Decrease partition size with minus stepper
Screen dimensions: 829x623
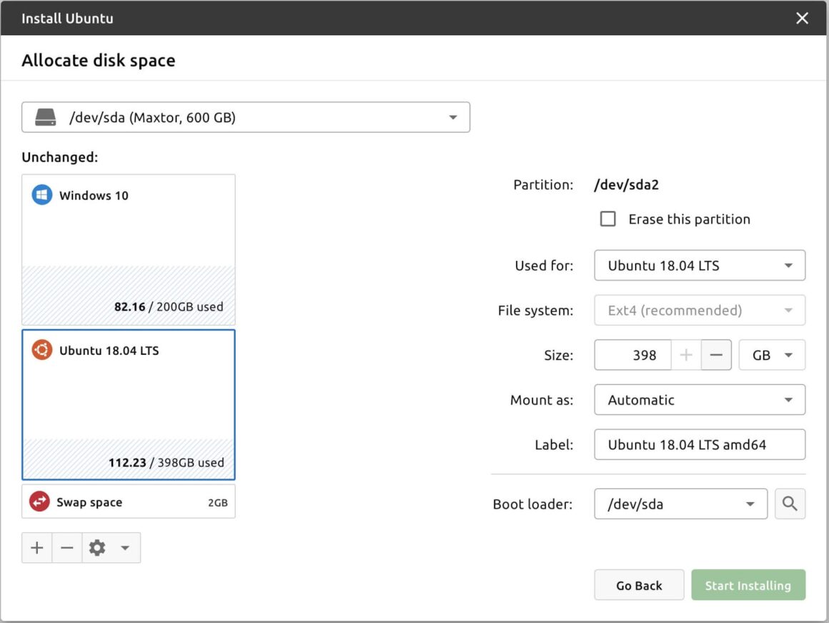click(x=716, y=355)
